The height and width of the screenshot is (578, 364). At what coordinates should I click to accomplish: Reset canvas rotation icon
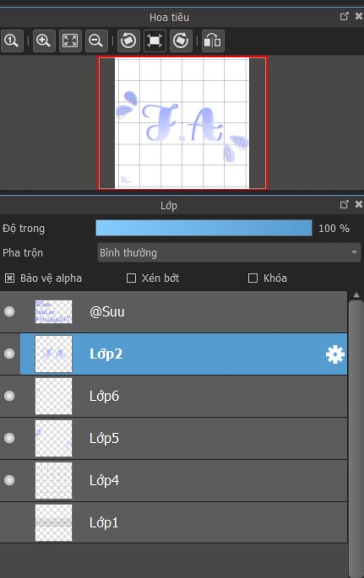tap(155, 41)
